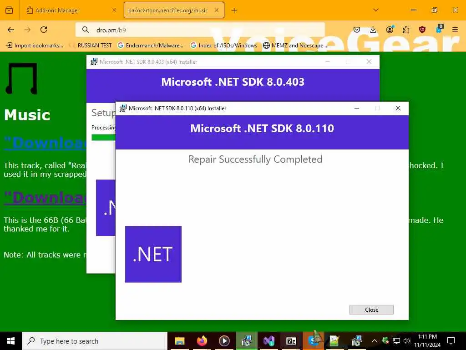
Task: Click the taskbar 'Type here to search' box
Action: click(x=95, y=341)
